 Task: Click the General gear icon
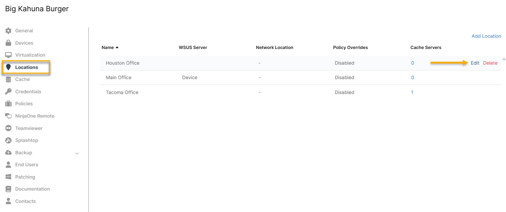coord(8,31)
